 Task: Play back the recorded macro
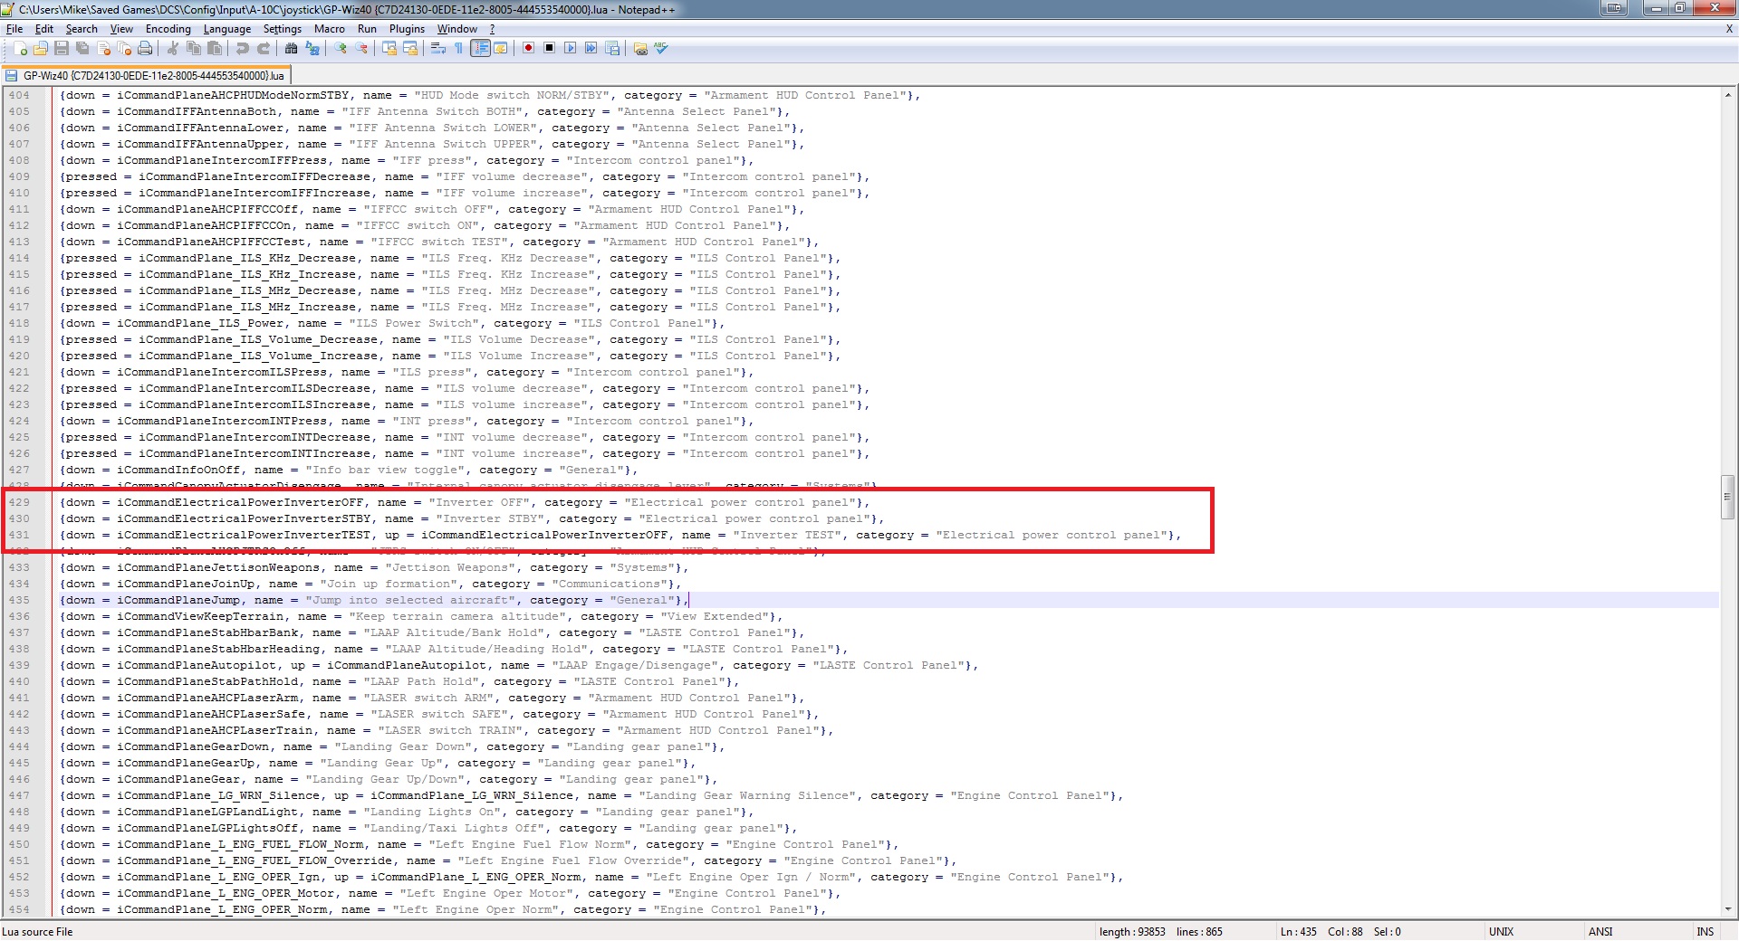point(570,48)
